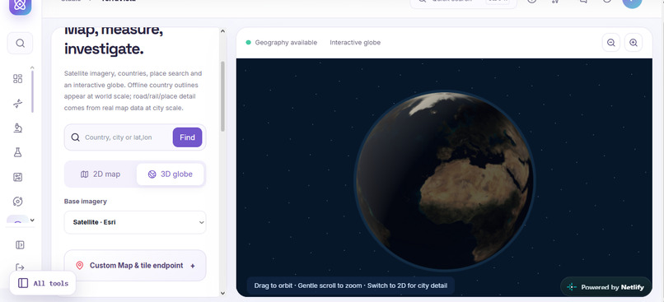This screenshot has width=664, height=302.
Task: Open the sidebar search button
Action: (20, 43)
